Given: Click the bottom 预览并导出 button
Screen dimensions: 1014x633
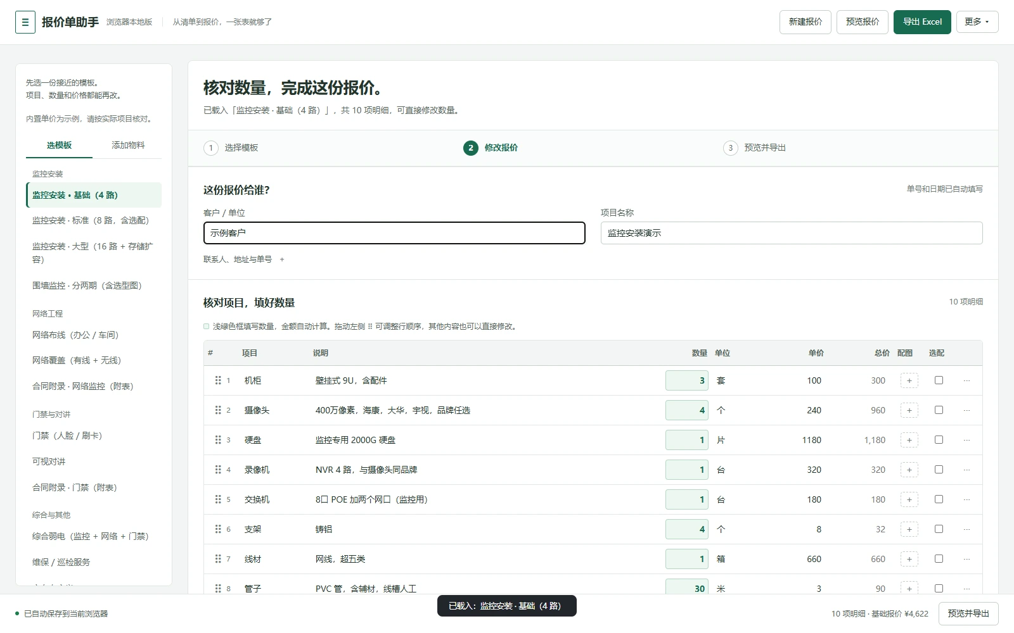Looking at the screenshot, I should coord(968,613).
